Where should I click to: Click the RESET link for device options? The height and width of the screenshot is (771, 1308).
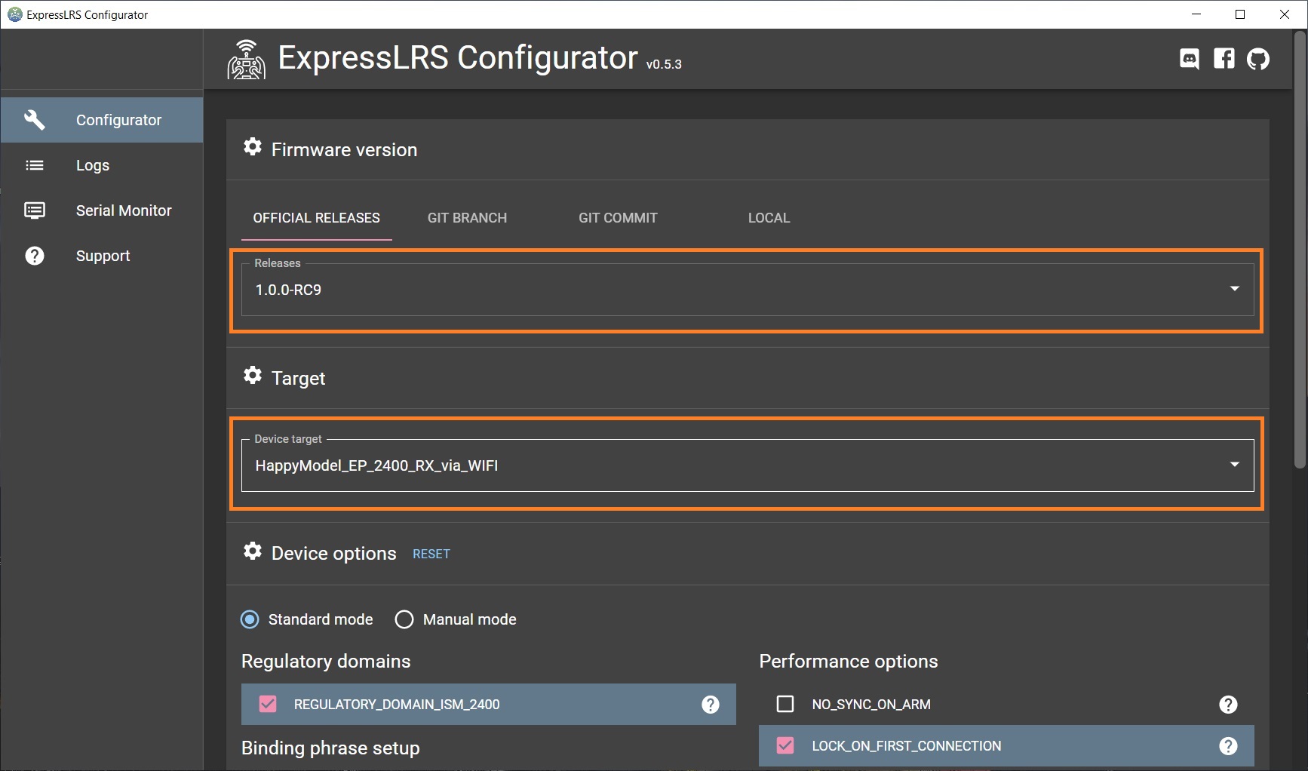[431, 553]
